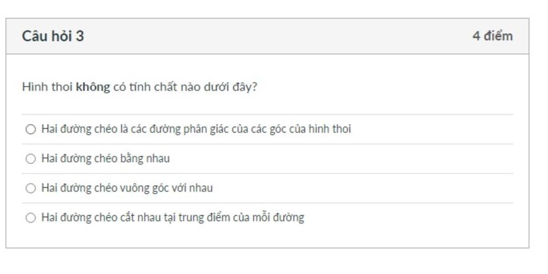Pick the radio for 'cắt nhau tại trung điểm' option

(x=31, y=218)
